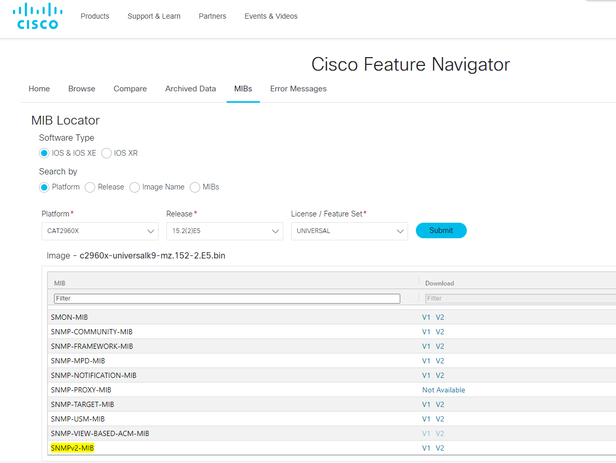
Task: Download V2 of SNMPv2-MIB
Action: coord(440,448)
